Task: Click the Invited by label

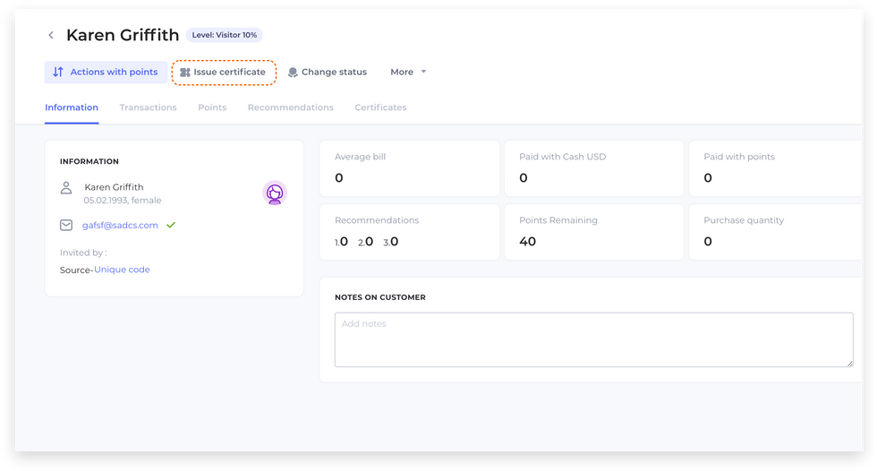Action: click(x=83, y=253)
